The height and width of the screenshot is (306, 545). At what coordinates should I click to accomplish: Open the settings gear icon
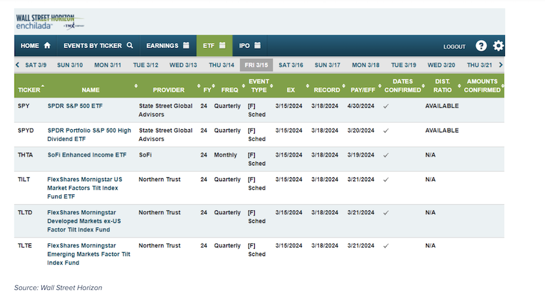[x=498, y=46]
